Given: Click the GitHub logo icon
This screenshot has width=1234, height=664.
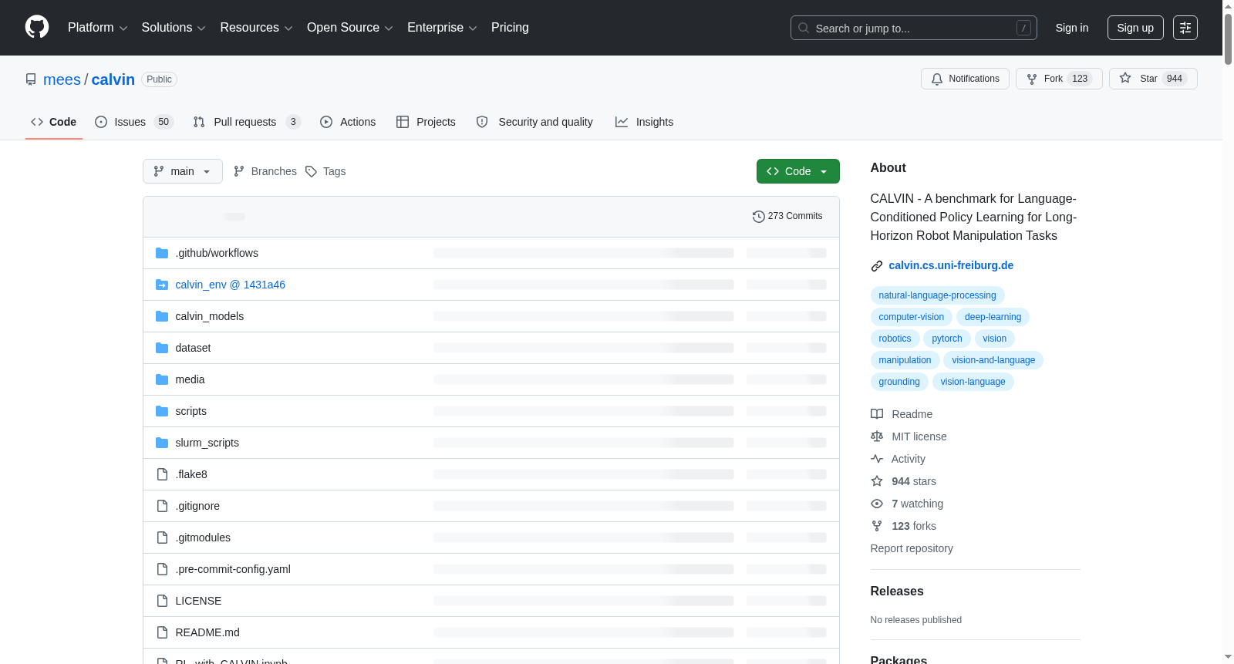Looking at the screenshot, I should [37, 27].
